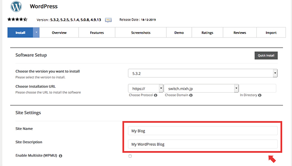Switch to the Import tab
The width and height of the screenshot is (292, 166).
click(x=271, y=32)
